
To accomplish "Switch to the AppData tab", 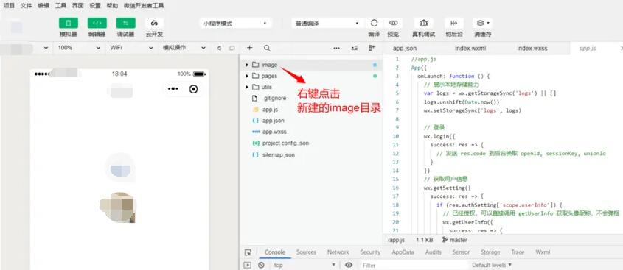I will coord(403,252).
